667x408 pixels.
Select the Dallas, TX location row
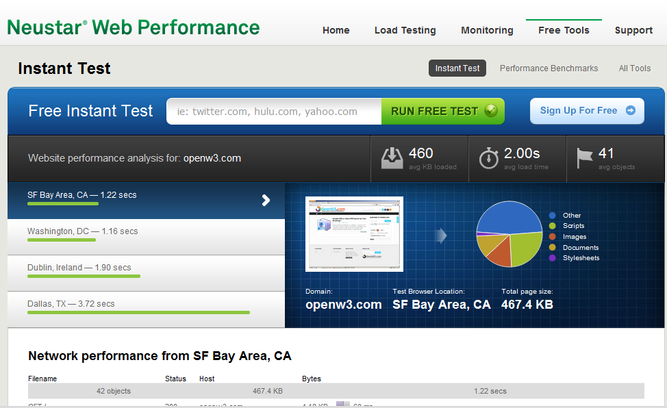[x=146, y=309]
